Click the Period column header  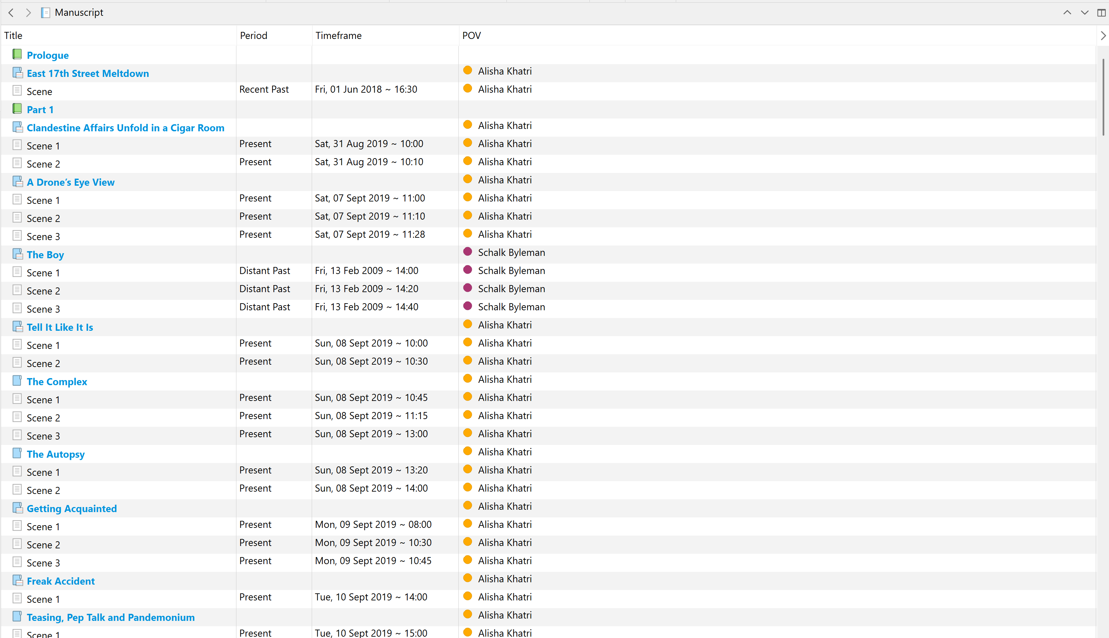tap(253, 36)
